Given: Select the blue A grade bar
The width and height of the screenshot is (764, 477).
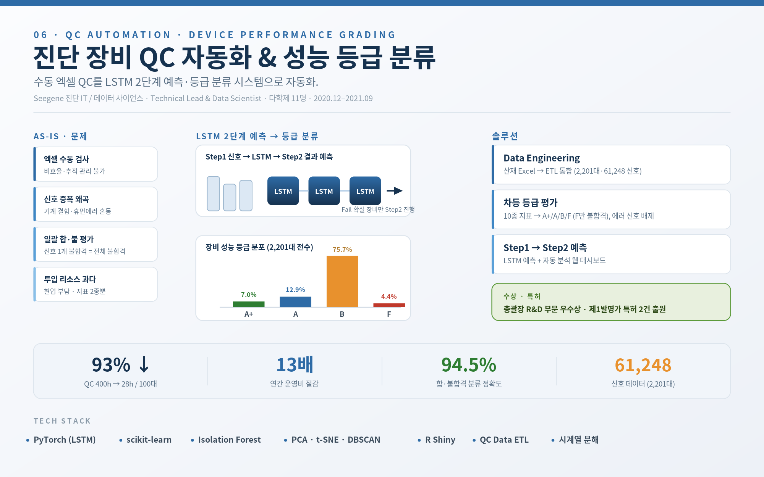Looking at the screenshot, I should [295, 302].
